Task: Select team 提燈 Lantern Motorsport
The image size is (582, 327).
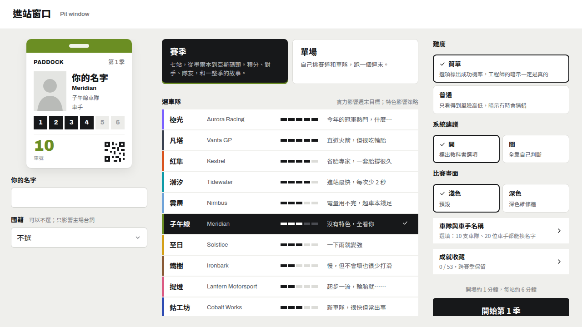Action: point(290,287)
